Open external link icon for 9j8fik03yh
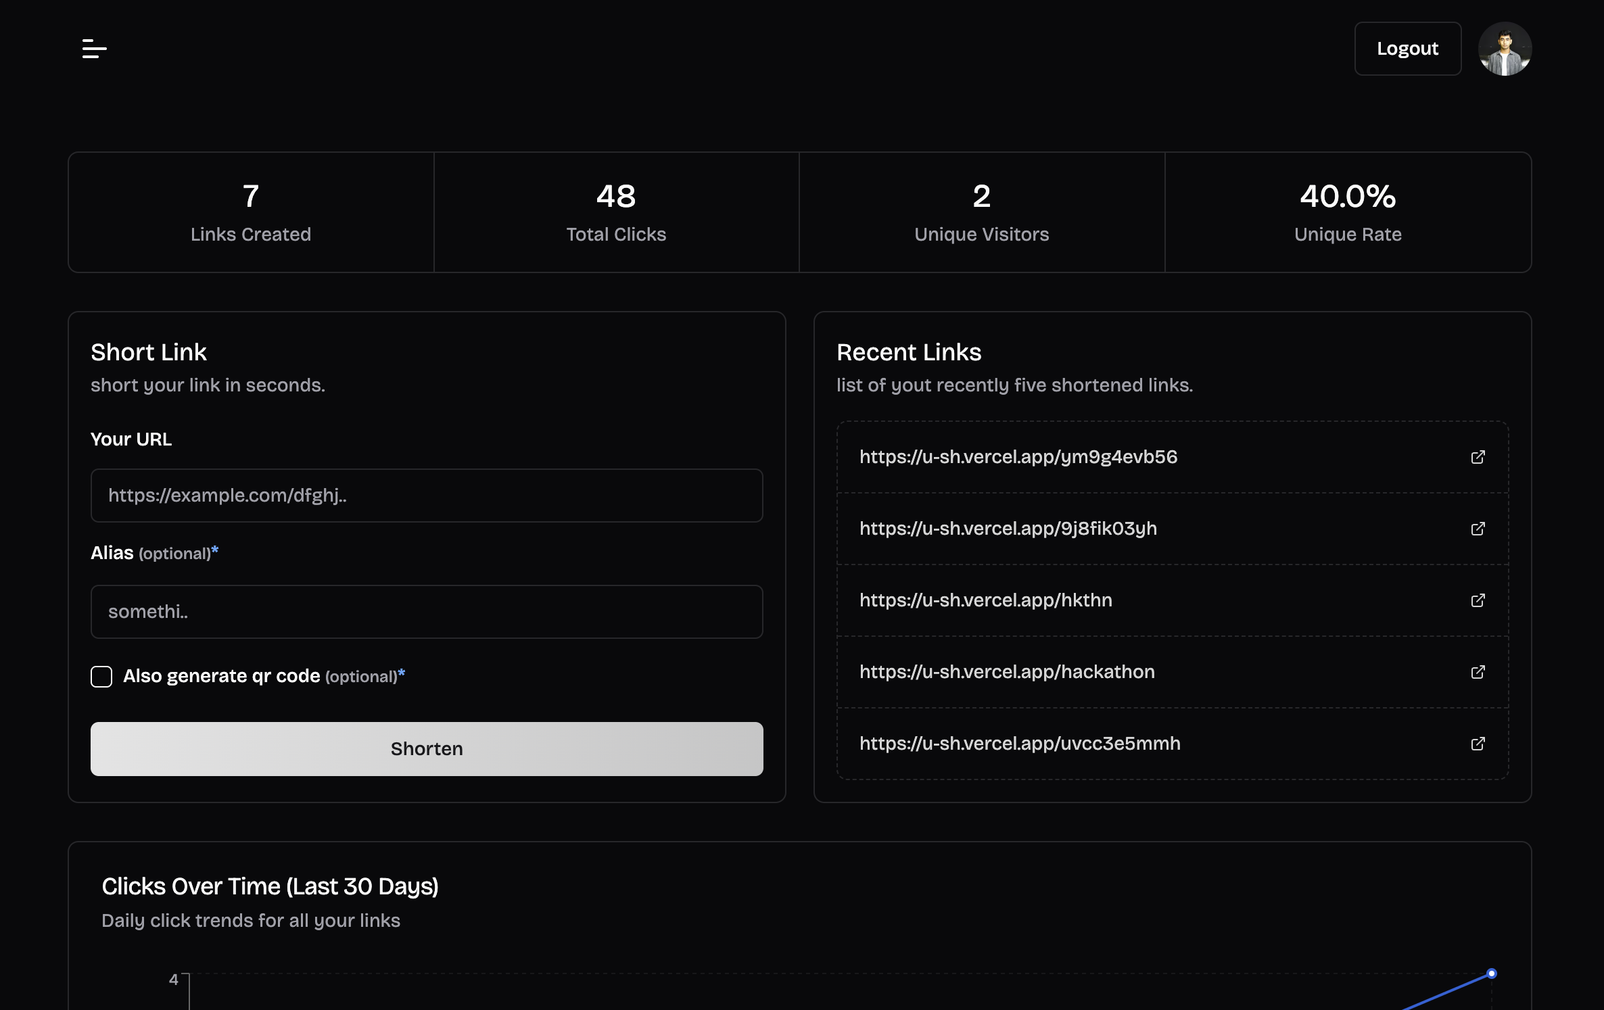Image resolution: width=1604 pixels, height=1010 pixels. pyautogui.click(x=1478, y=529)
